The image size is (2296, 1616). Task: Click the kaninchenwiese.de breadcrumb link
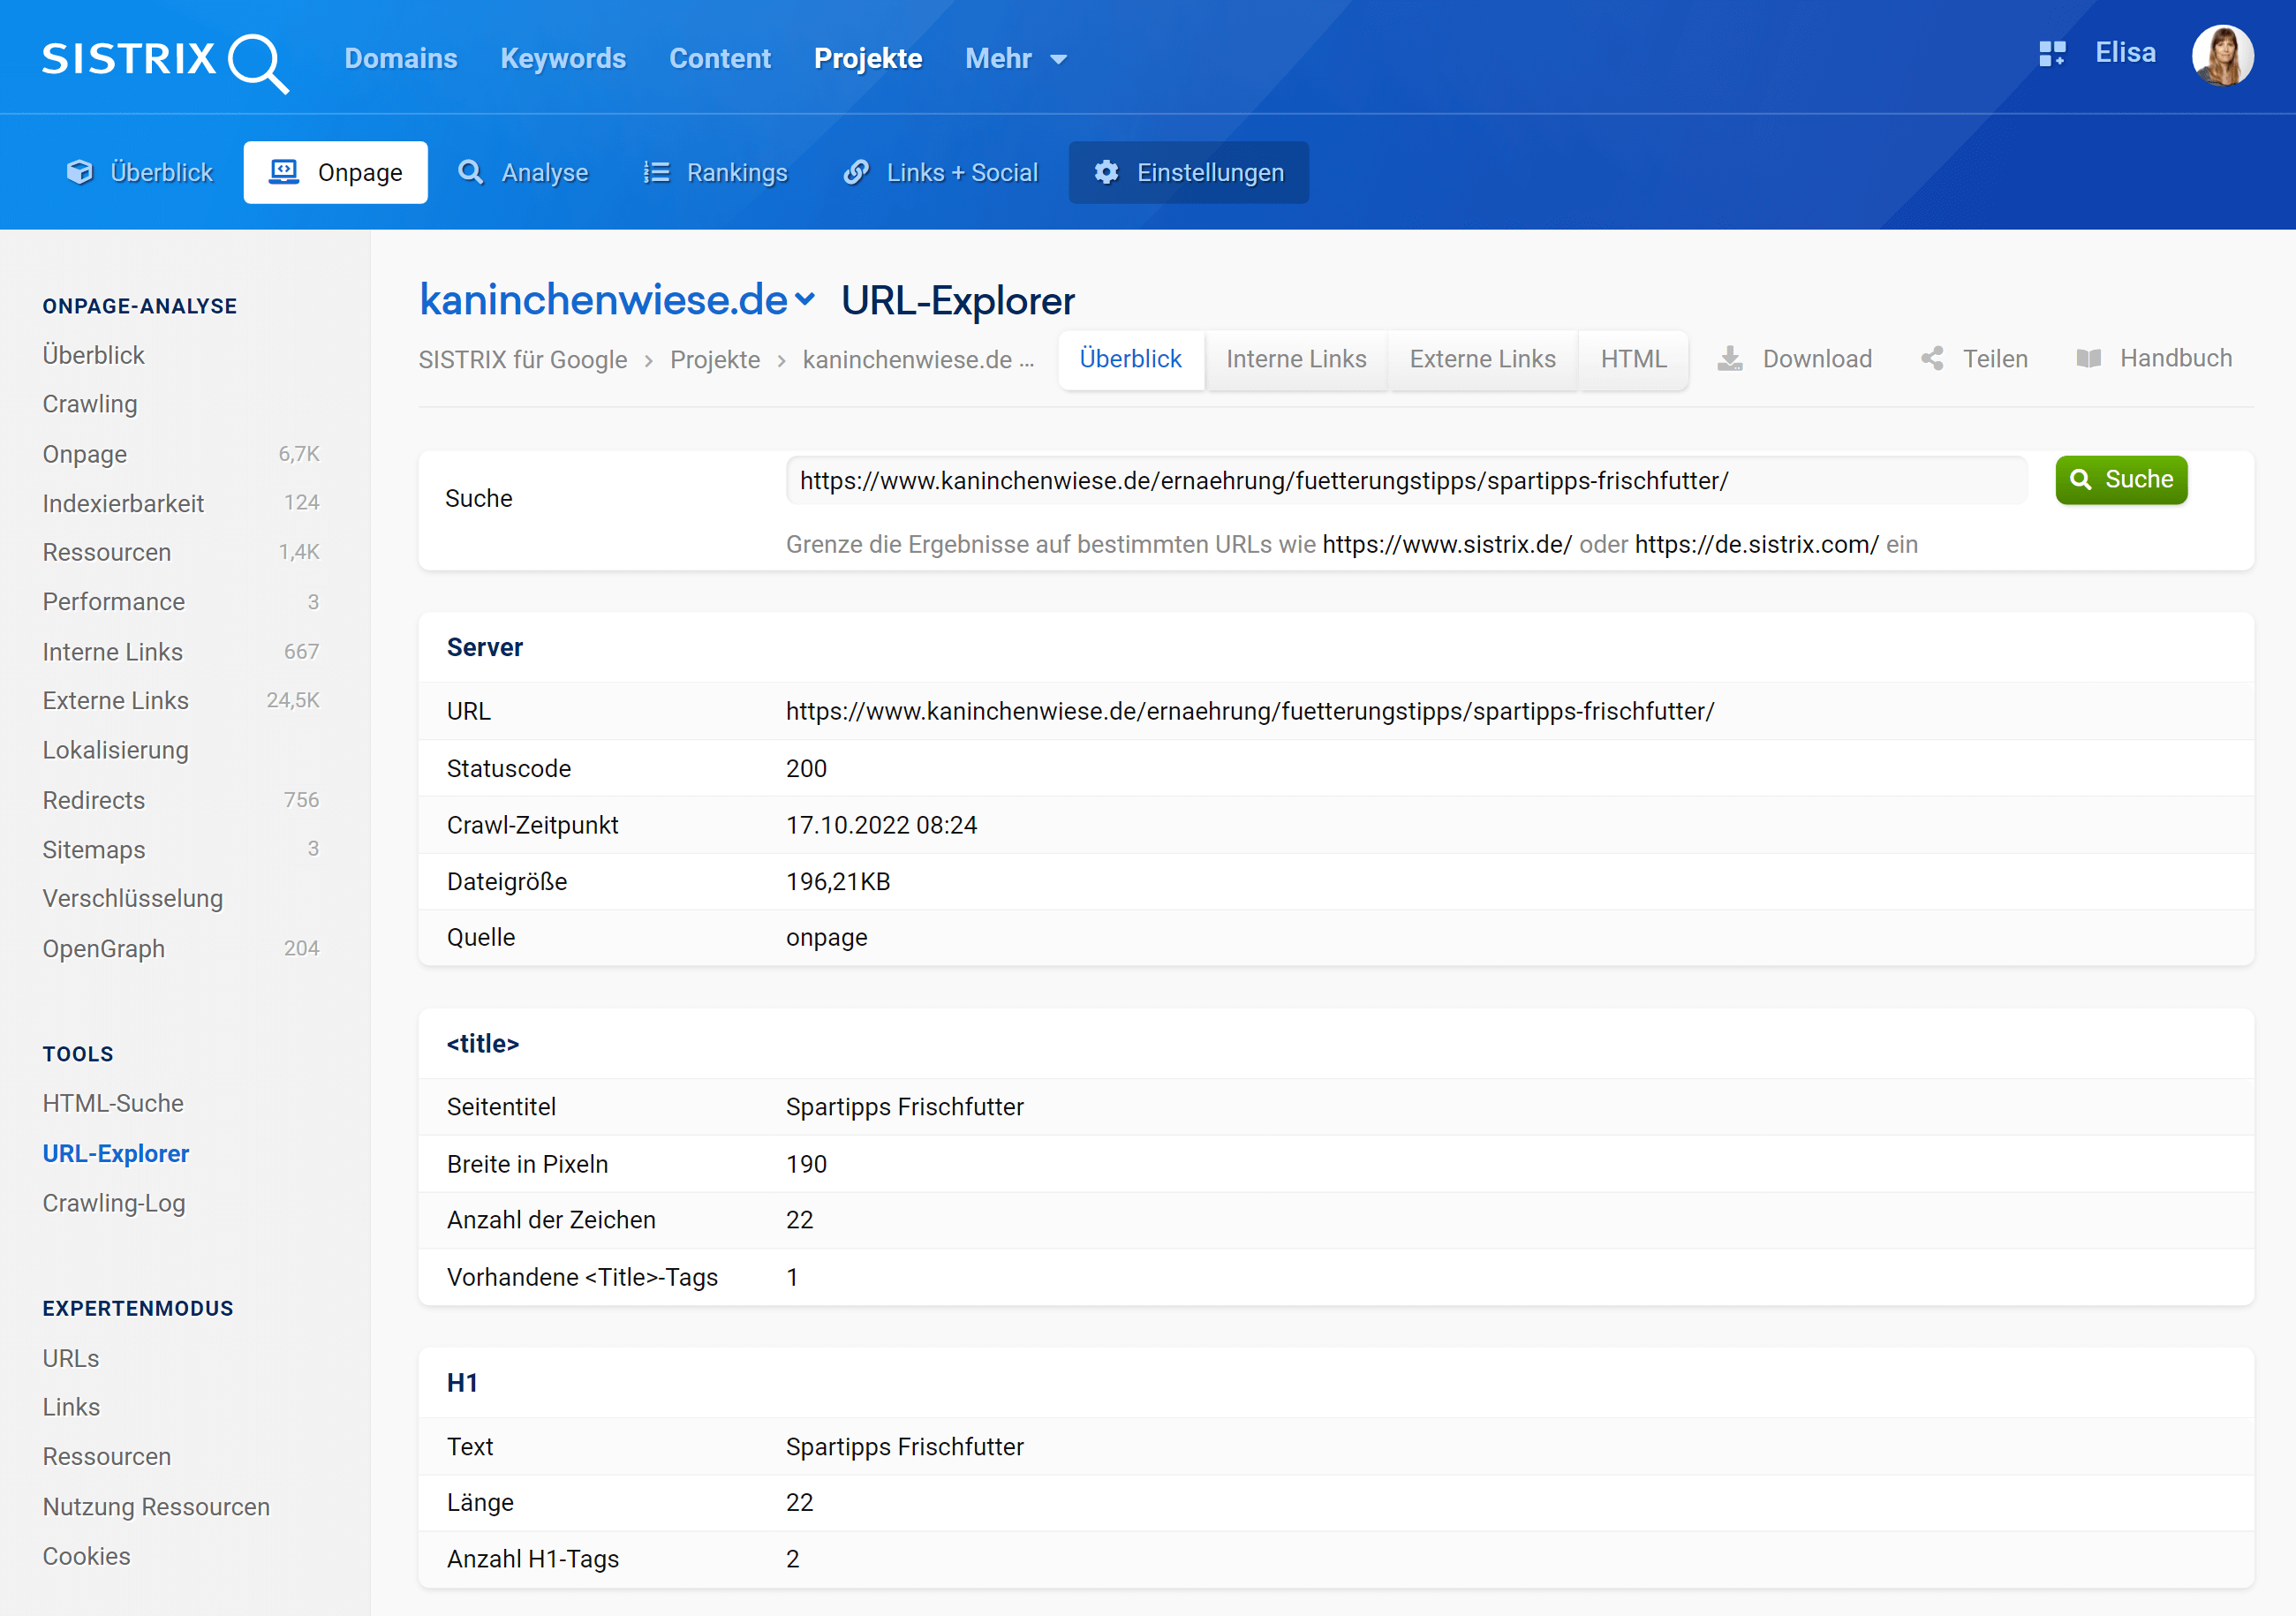[918, 360]
